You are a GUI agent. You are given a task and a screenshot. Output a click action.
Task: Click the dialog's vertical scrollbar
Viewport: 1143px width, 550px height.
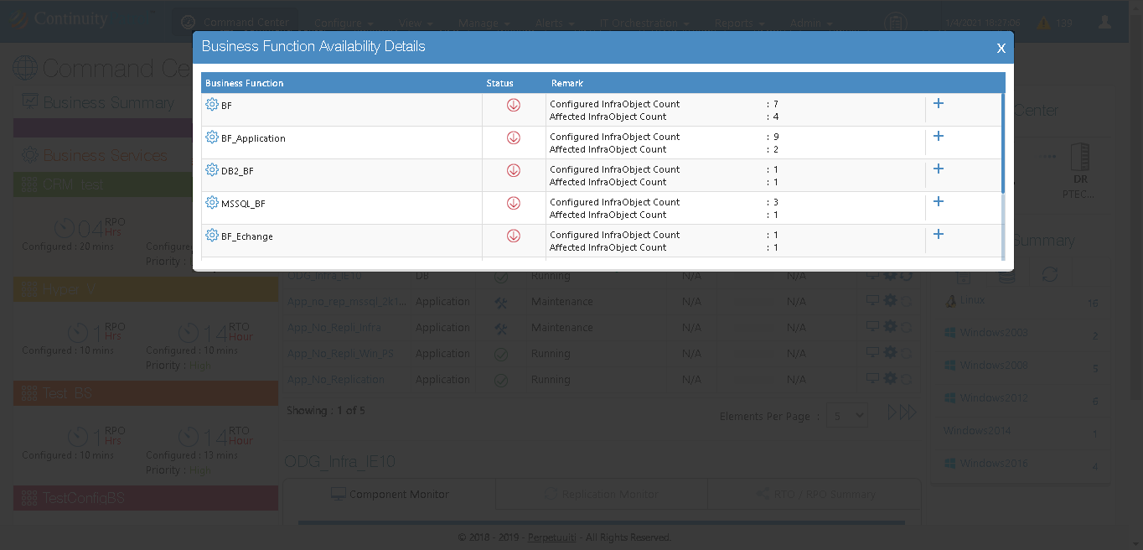point(1003,143)
